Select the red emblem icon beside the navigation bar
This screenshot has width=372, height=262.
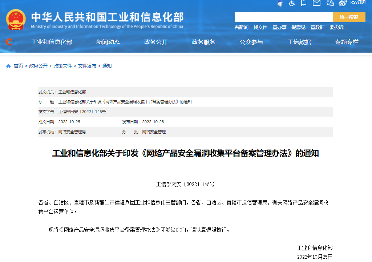point(9,42)
